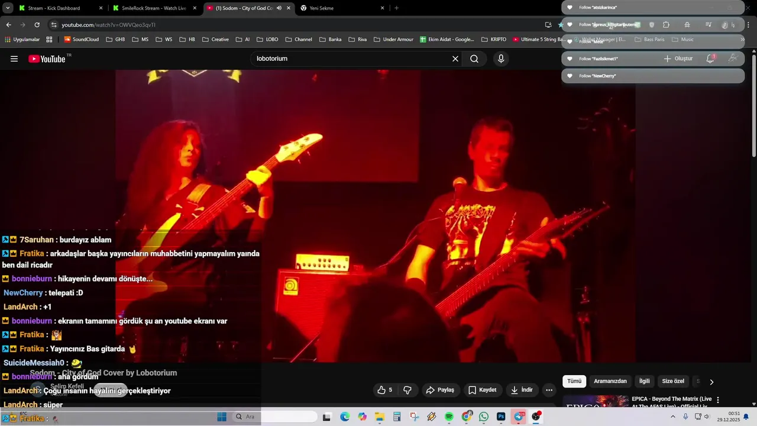The width and height of the screenshot is (757, 426).
Task: Like the video with thumbs up
Action: [x=386, y=390]
